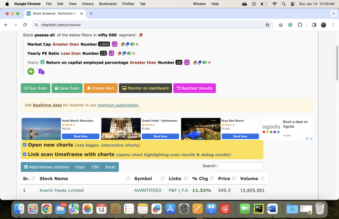
Task: Toggle Market Cap filter on or off
Action: coord(132,44)
